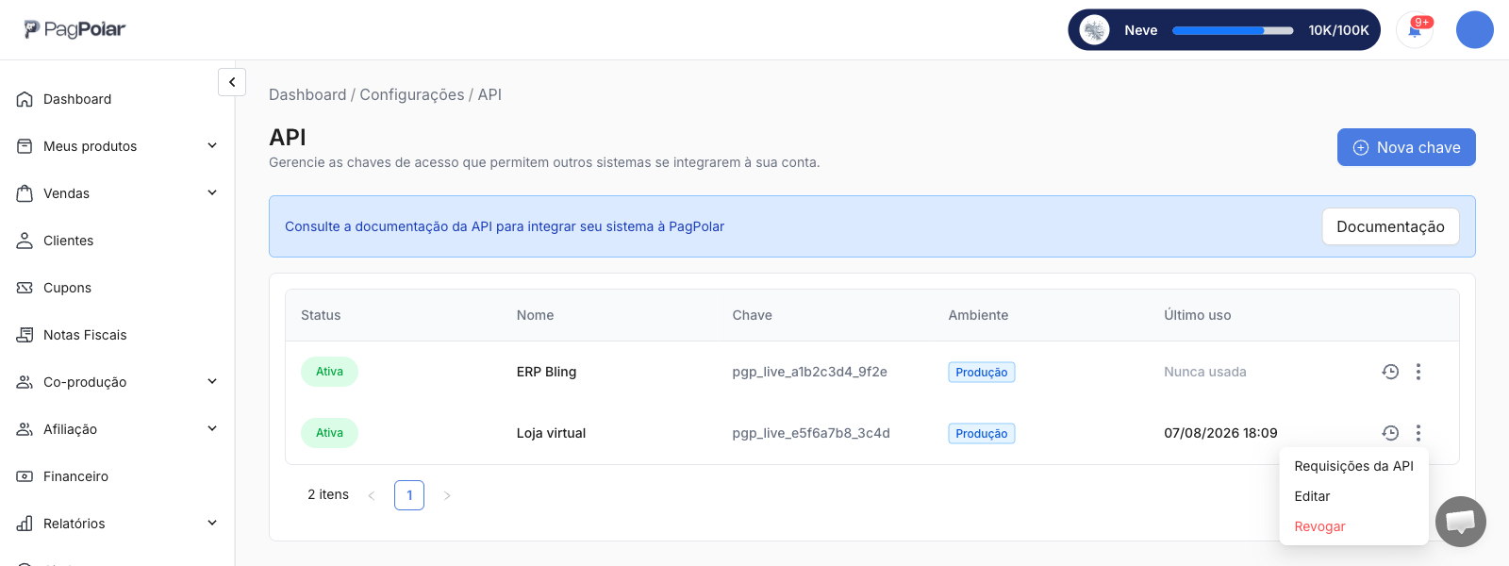
Task: Collapse the sidebar with the arrow button
Action: point(232,82)
